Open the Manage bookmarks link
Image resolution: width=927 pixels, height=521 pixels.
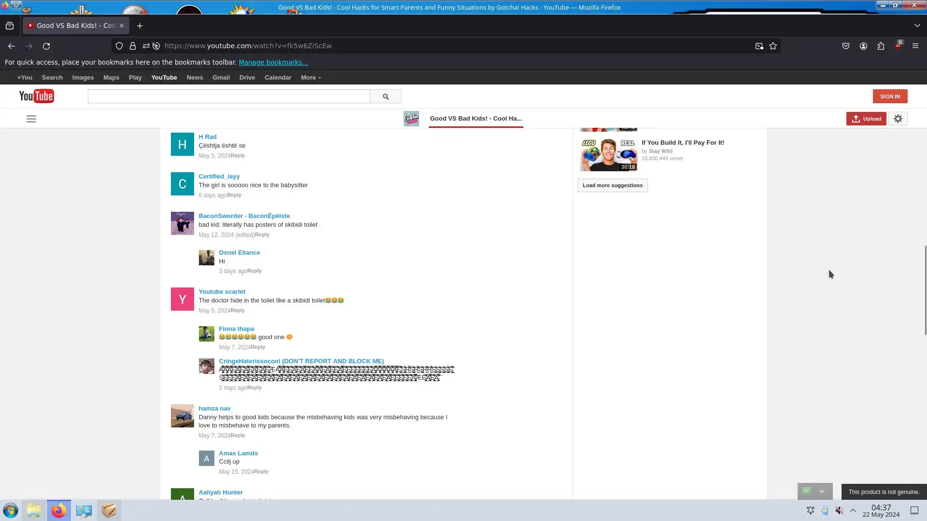(x=273, y=62)
